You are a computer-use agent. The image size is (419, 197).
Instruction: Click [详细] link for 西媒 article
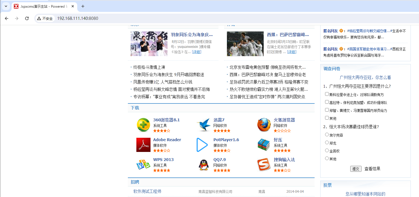(x=292, y=52)
